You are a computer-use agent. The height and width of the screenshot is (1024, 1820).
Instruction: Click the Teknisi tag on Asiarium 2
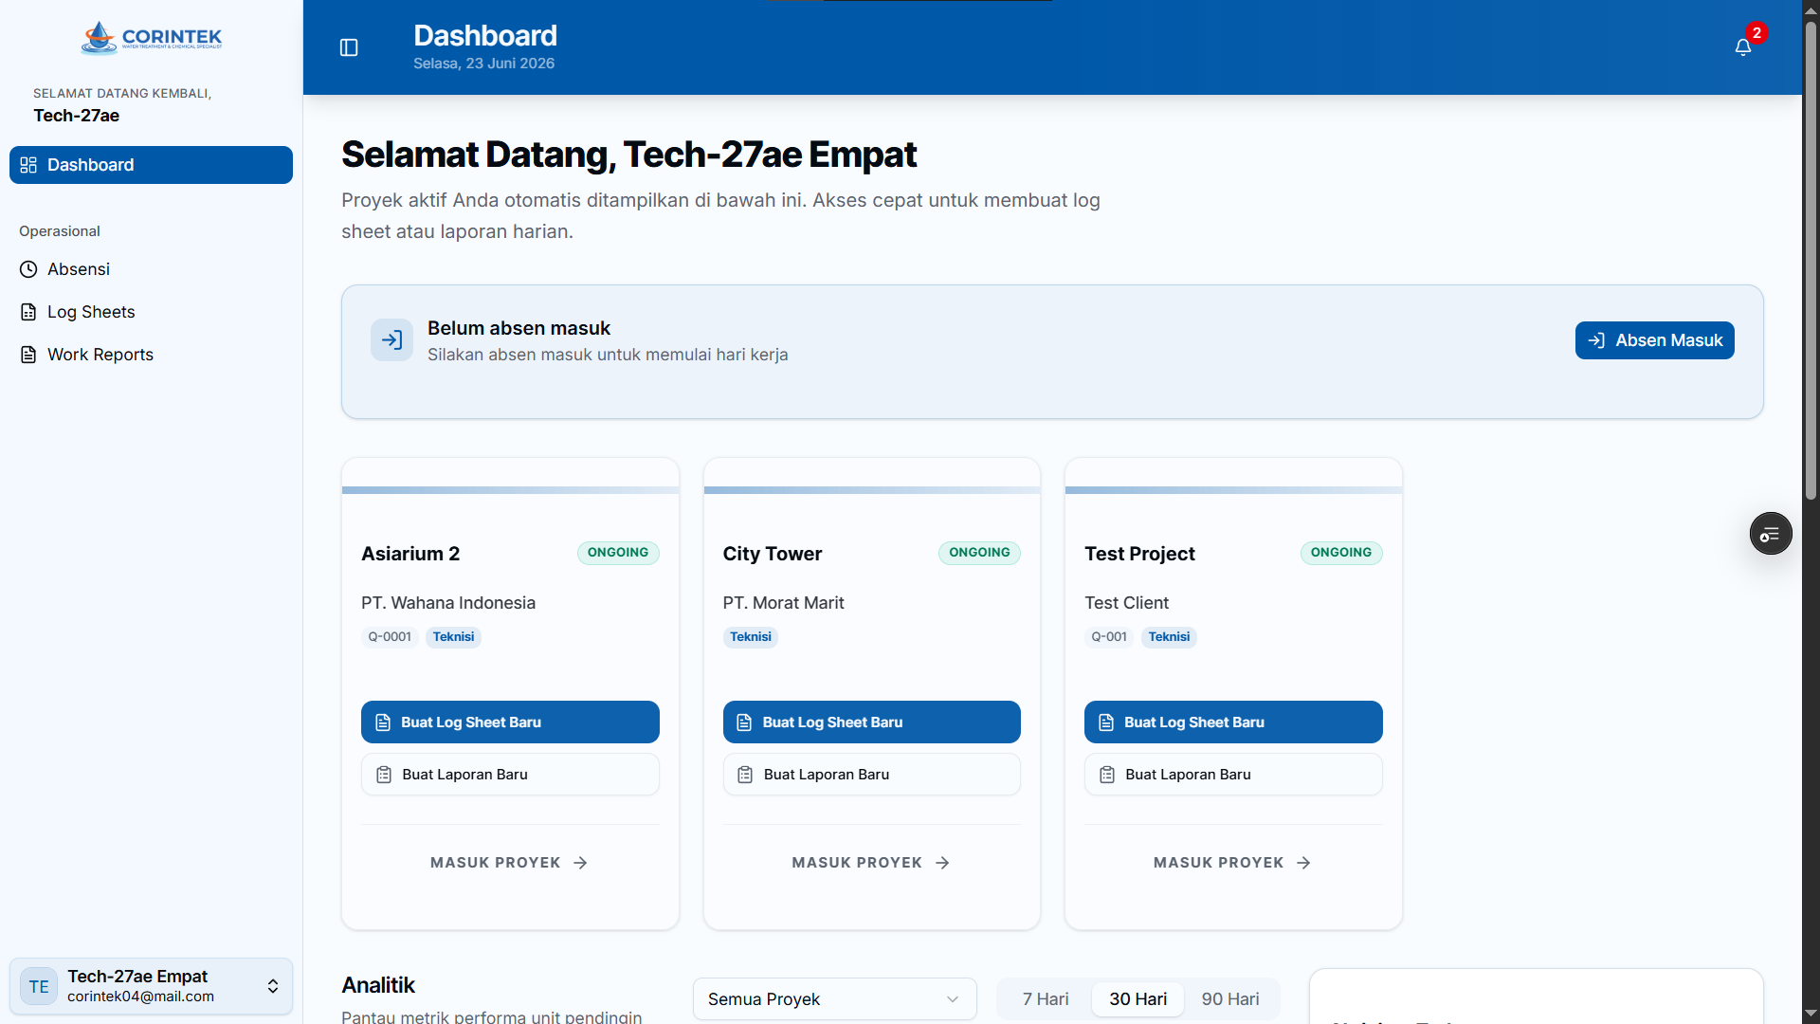pyautogui.click(x=453, y=637)
